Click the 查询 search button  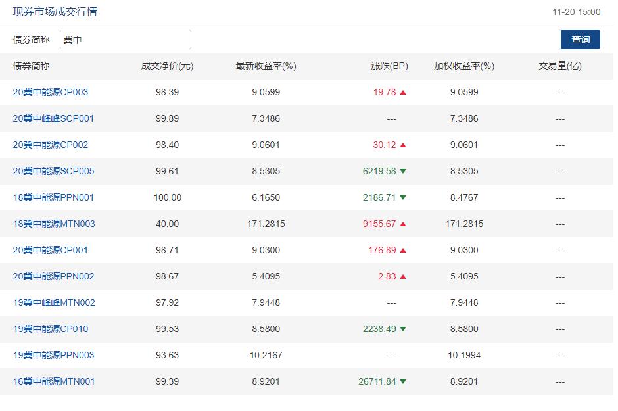580,39
